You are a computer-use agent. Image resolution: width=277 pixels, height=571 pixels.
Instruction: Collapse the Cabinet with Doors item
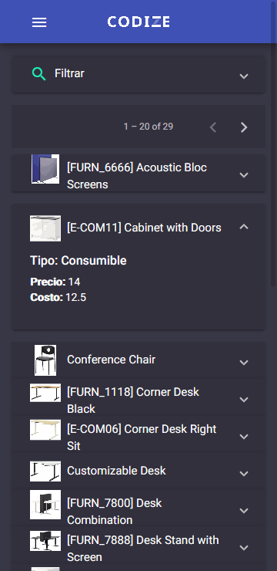tap(244, 227)
